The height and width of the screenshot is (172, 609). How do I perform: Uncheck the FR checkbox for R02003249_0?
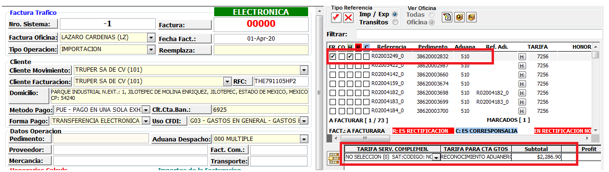[333, 56]
